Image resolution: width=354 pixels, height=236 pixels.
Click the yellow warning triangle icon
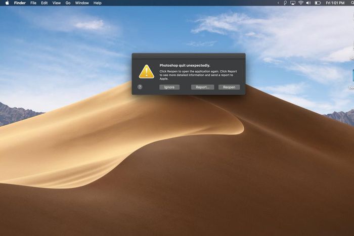[x=147, y=72]
